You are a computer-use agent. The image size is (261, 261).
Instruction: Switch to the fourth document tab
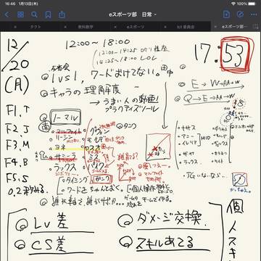186,27
